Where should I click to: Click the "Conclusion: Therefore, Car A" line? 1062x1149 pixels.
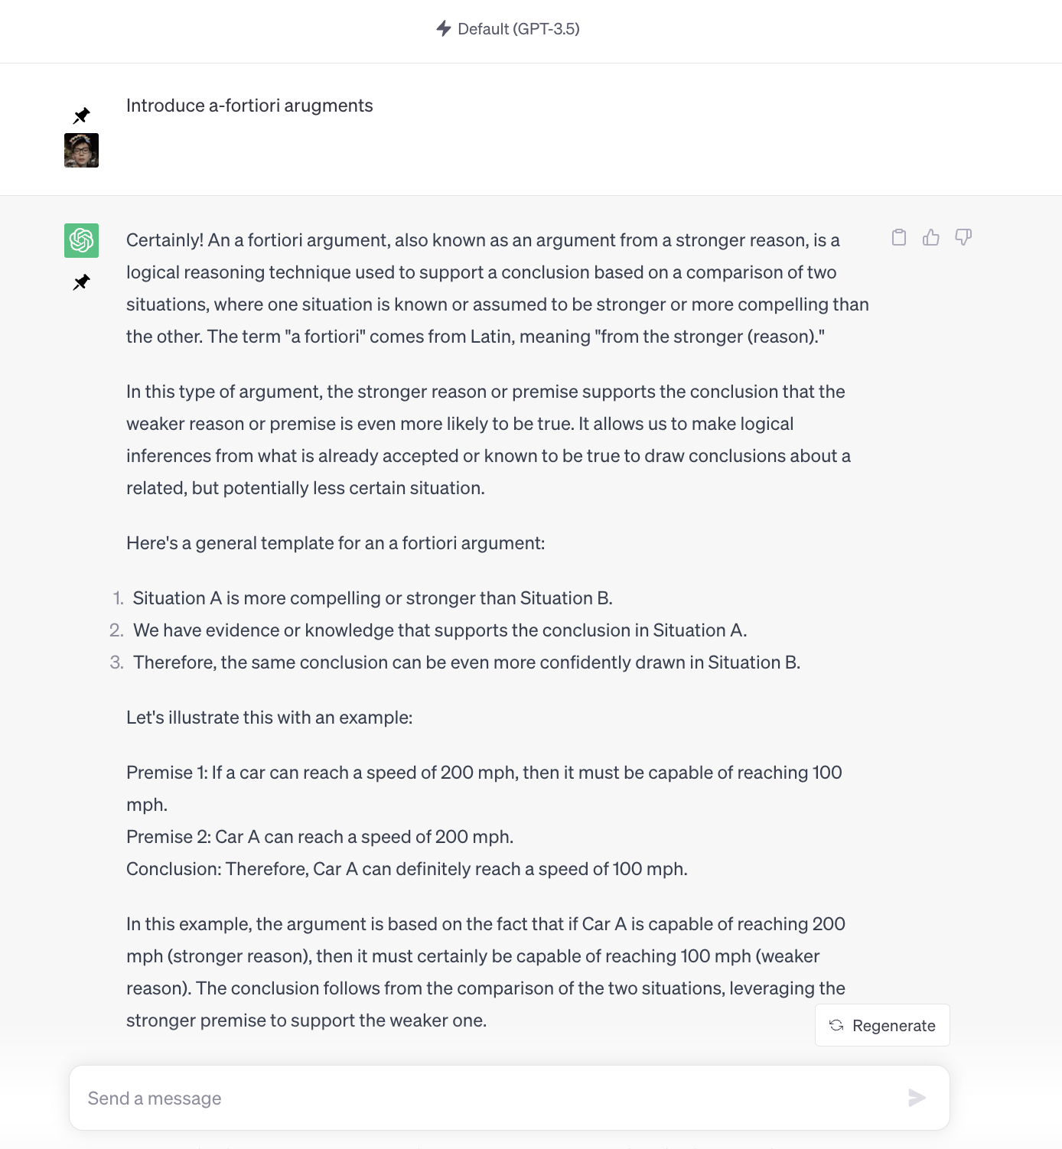pos(407,869)
